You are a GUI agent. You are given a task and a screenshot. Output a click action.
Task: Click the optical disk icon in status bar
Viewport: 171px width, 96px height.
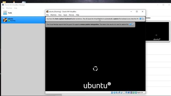[x=114, y=93]
